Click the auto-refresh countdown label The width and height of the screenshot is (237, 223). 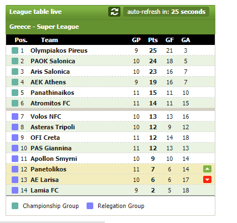point(166,12)
